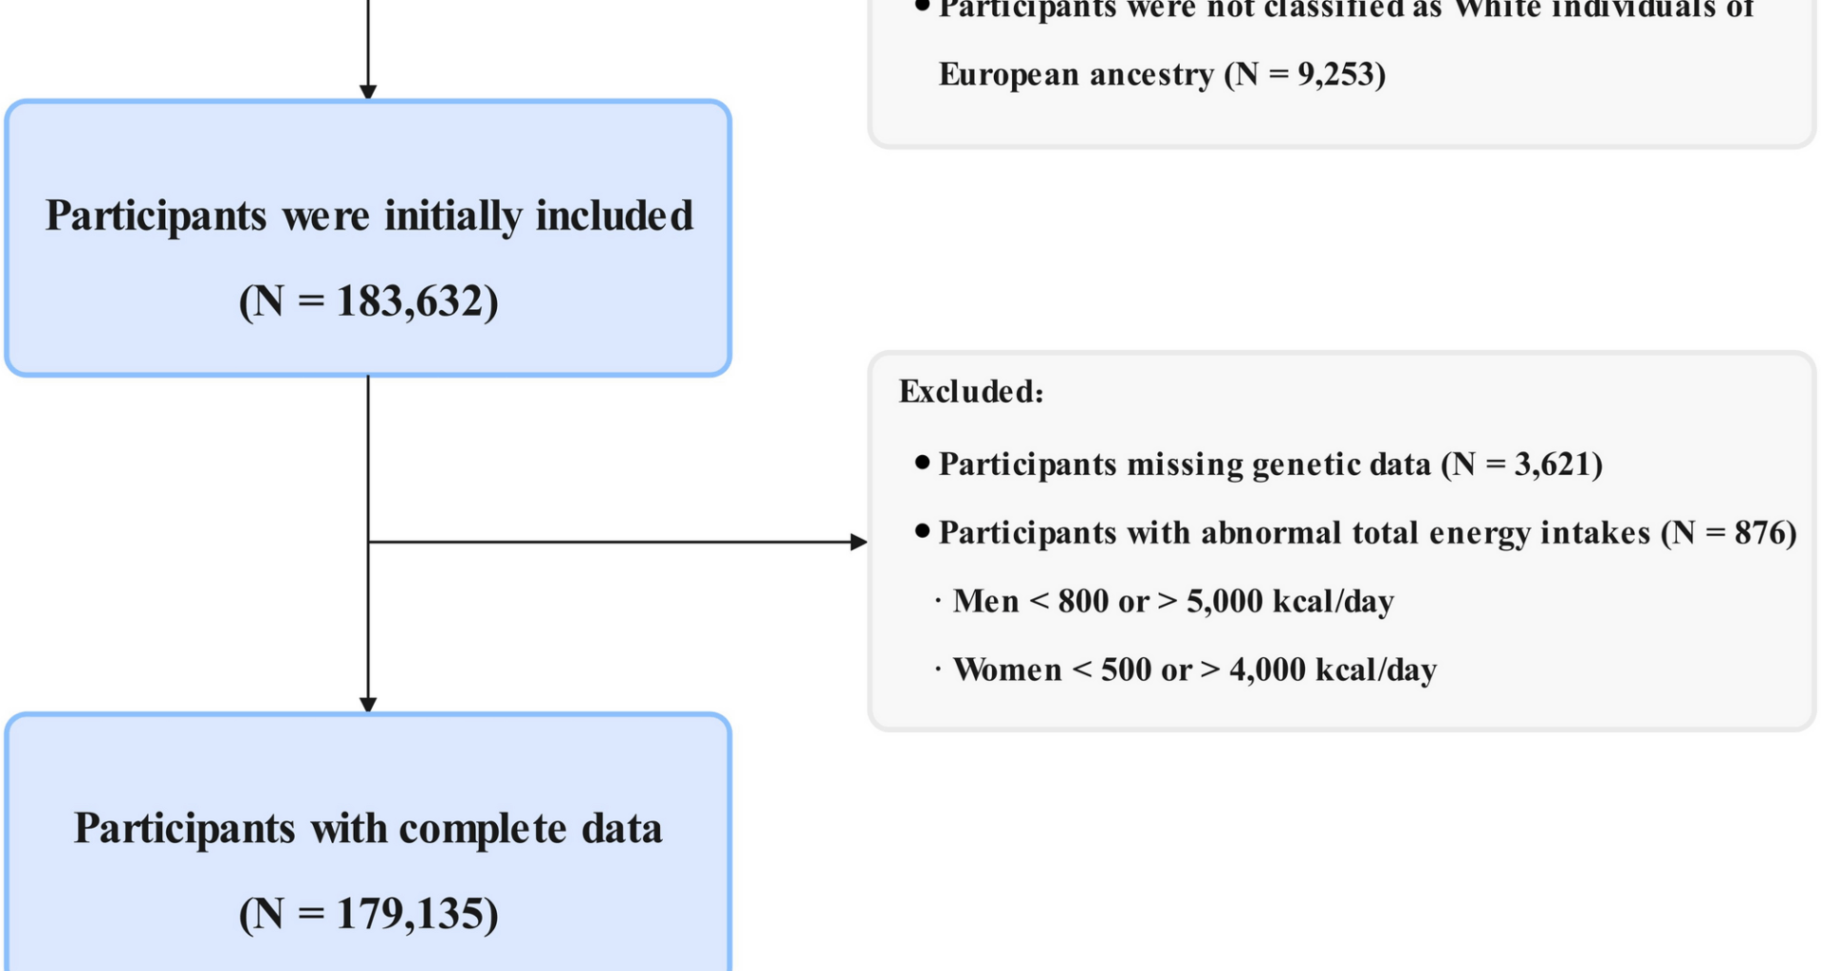Viewport: 1821px width, 971px height.
Task: Click the 'Men < 800 or > 5,000 kcal/day' line
Action: 1173,601
